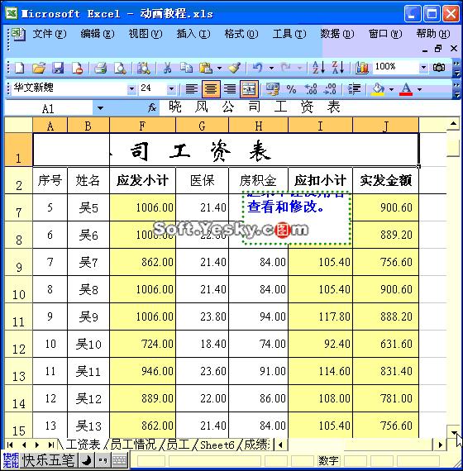Click Excel document icon in menu bar
Image resolution: width=463 pixels, height=471 pixels.
click(18, 35)
